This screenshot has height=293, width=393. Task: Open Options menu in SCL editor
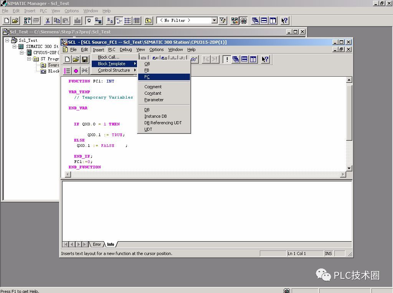[157, 49]
